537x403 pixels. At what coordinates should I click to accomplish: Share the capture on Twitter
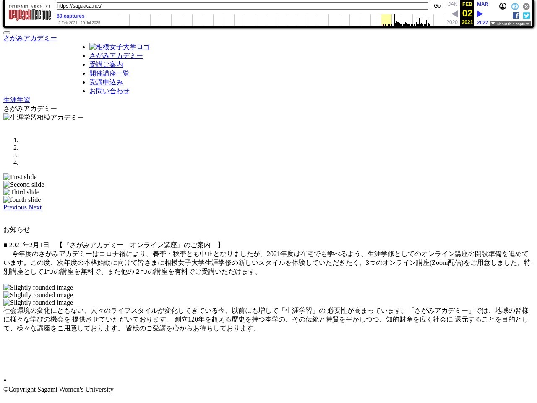(527, 16)
